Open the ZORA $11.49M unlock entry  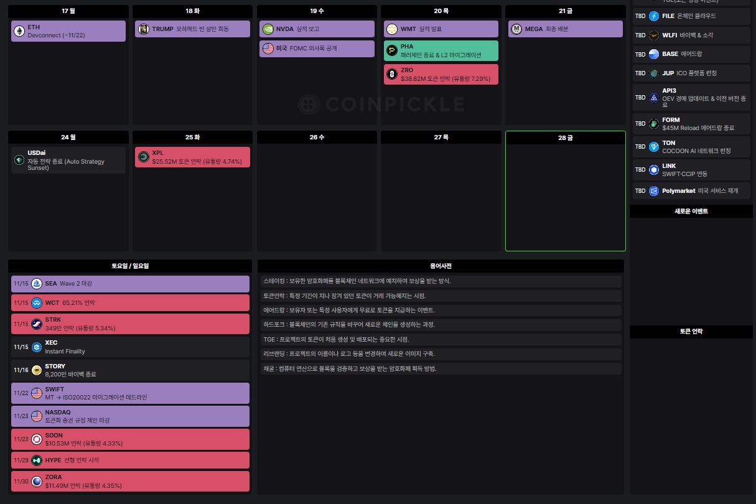(x=130, y=481)
